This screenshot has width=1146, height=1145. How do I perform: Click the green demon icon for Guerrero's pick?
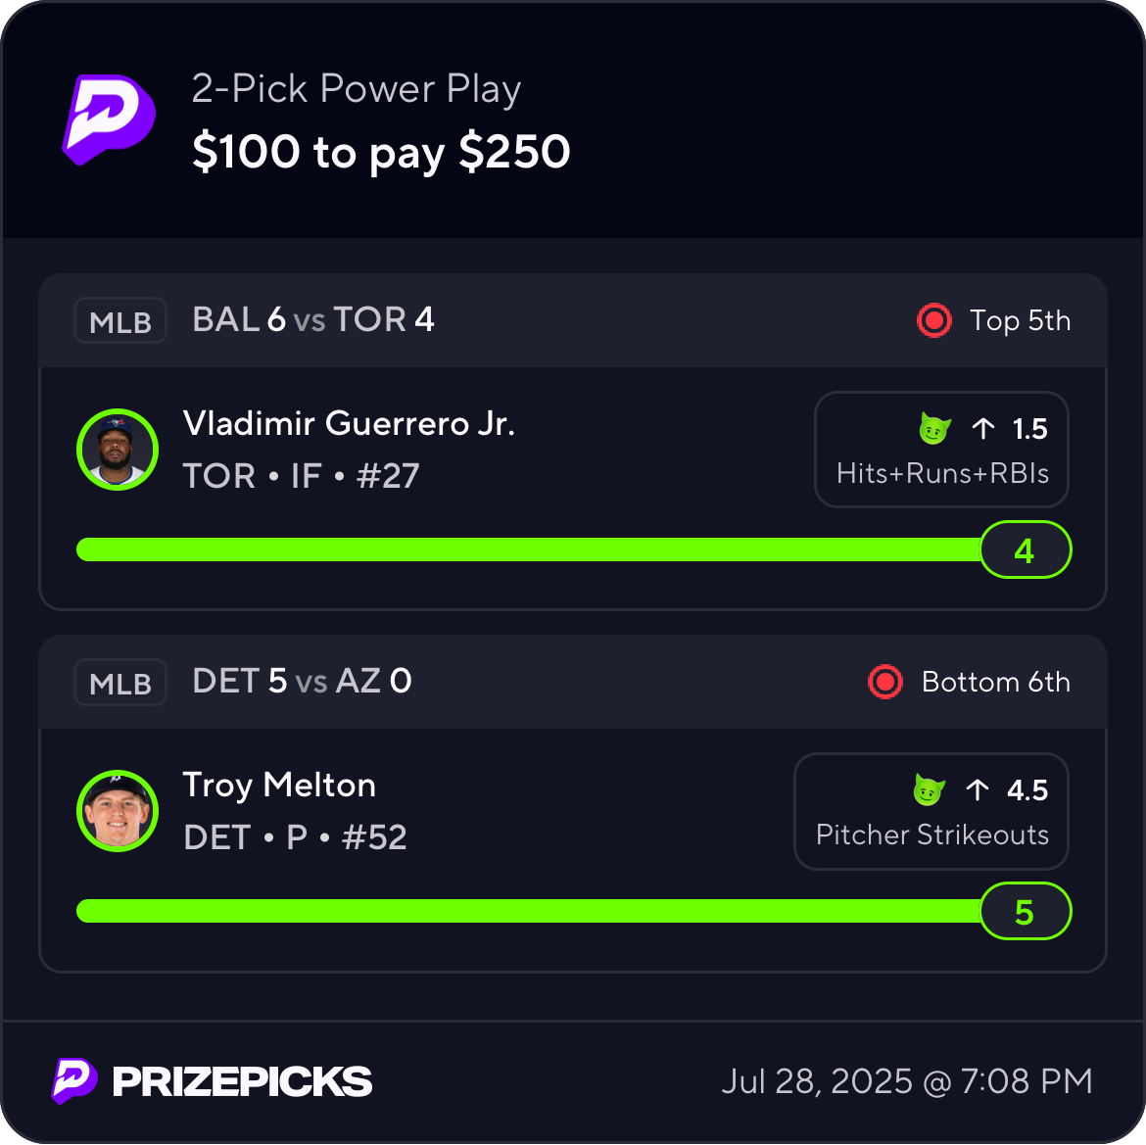click(934, 428)
